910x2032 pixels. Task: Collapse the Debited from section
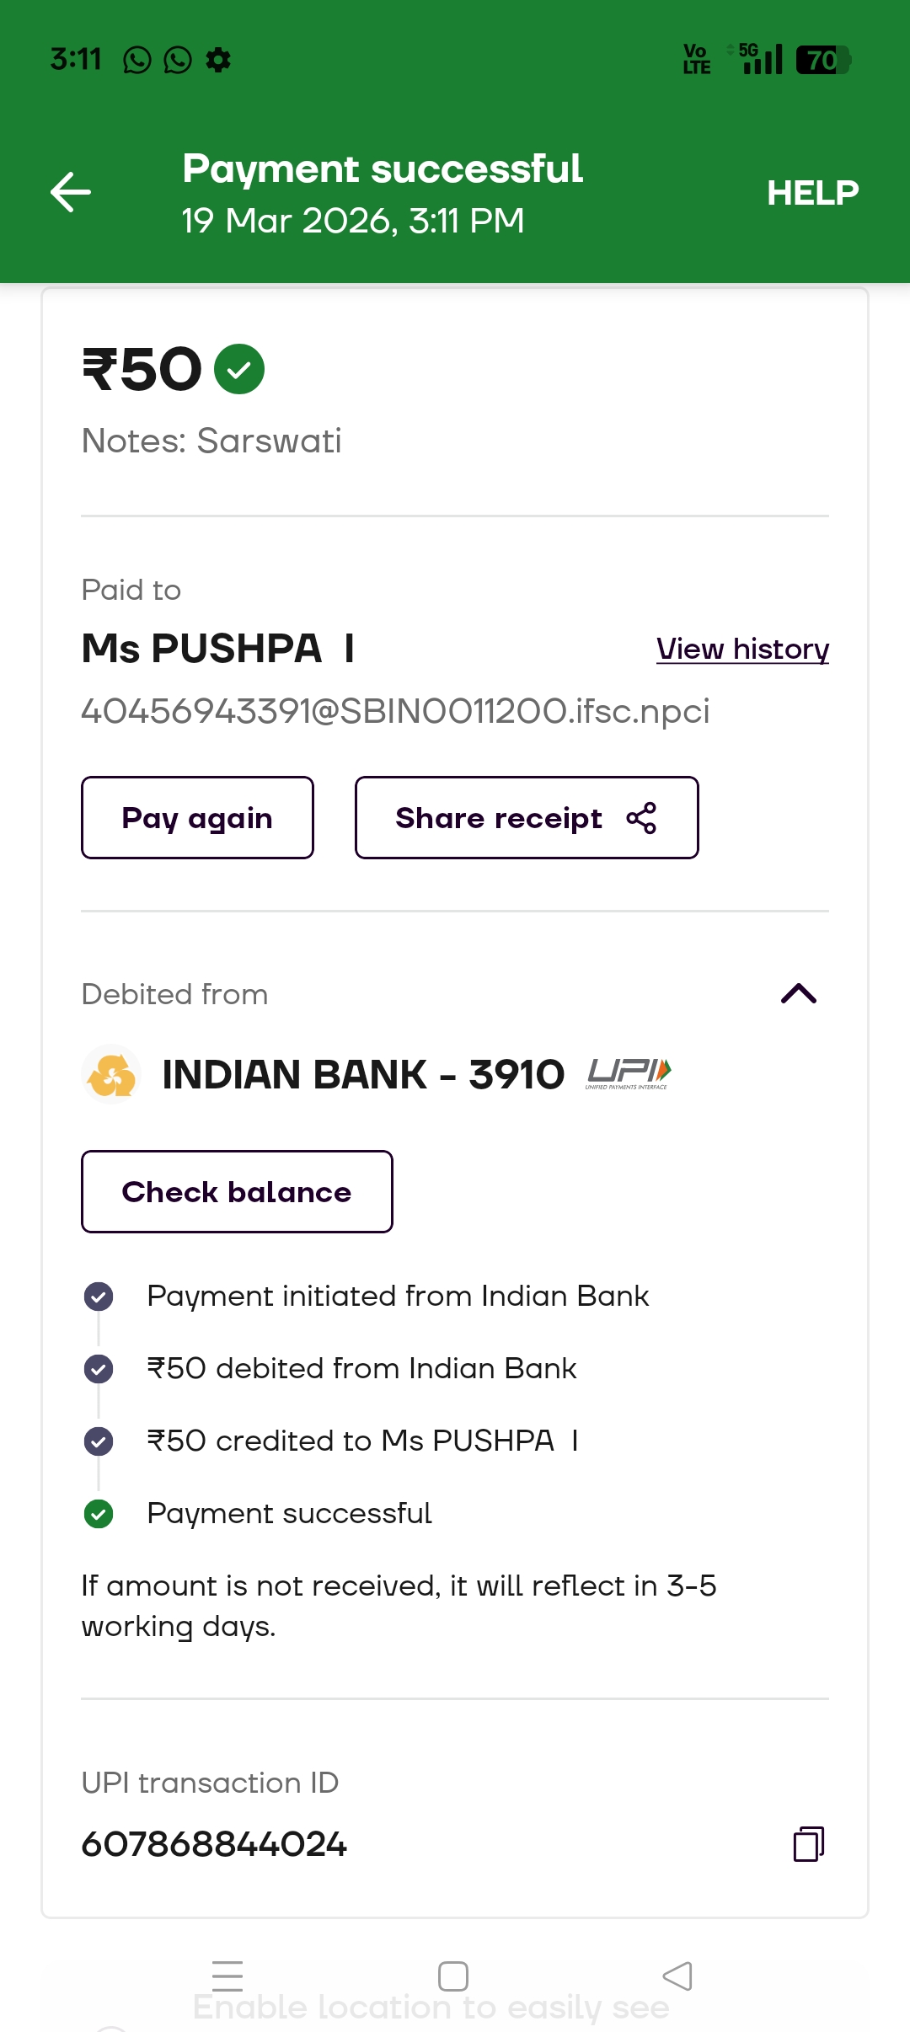click(x=798, y=994)
